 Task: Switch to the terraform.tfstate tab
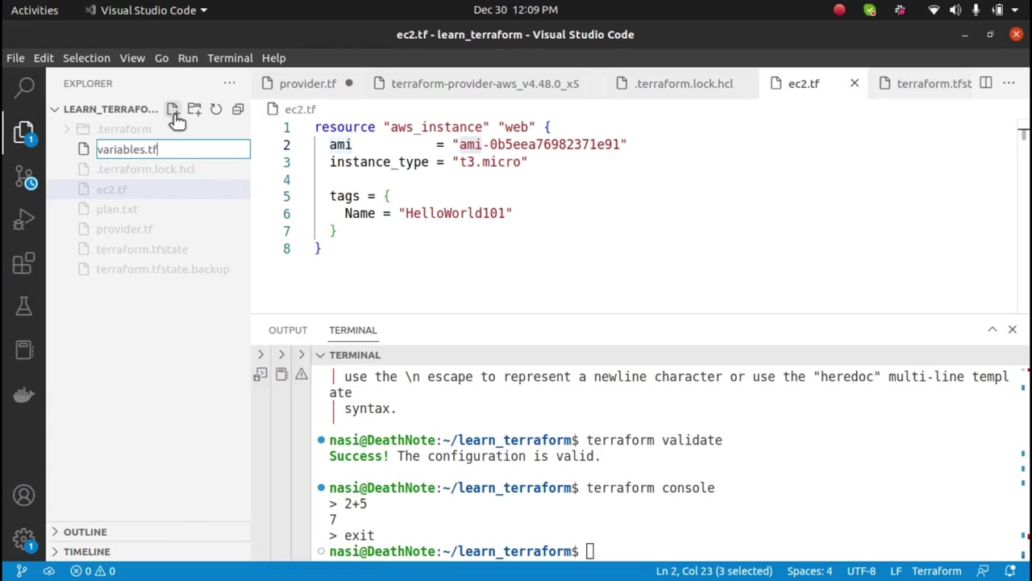923,83
